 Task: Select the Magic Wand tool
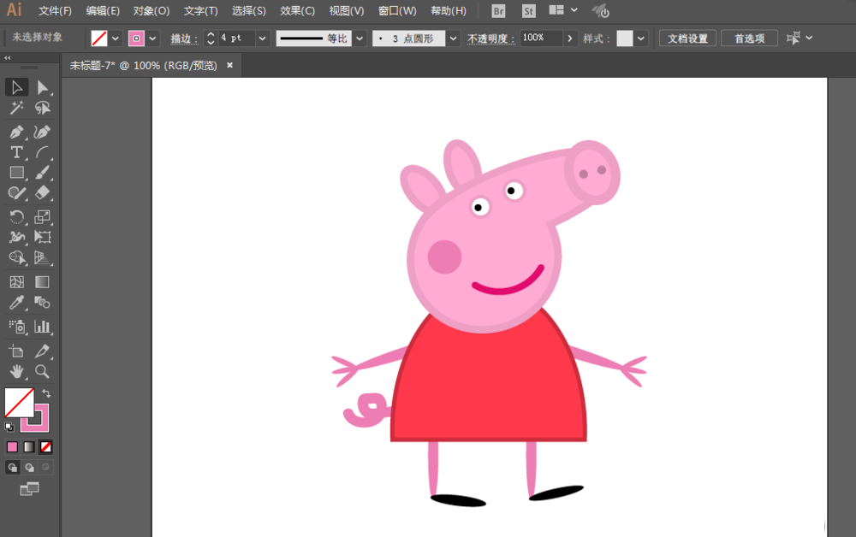(17, 108)
